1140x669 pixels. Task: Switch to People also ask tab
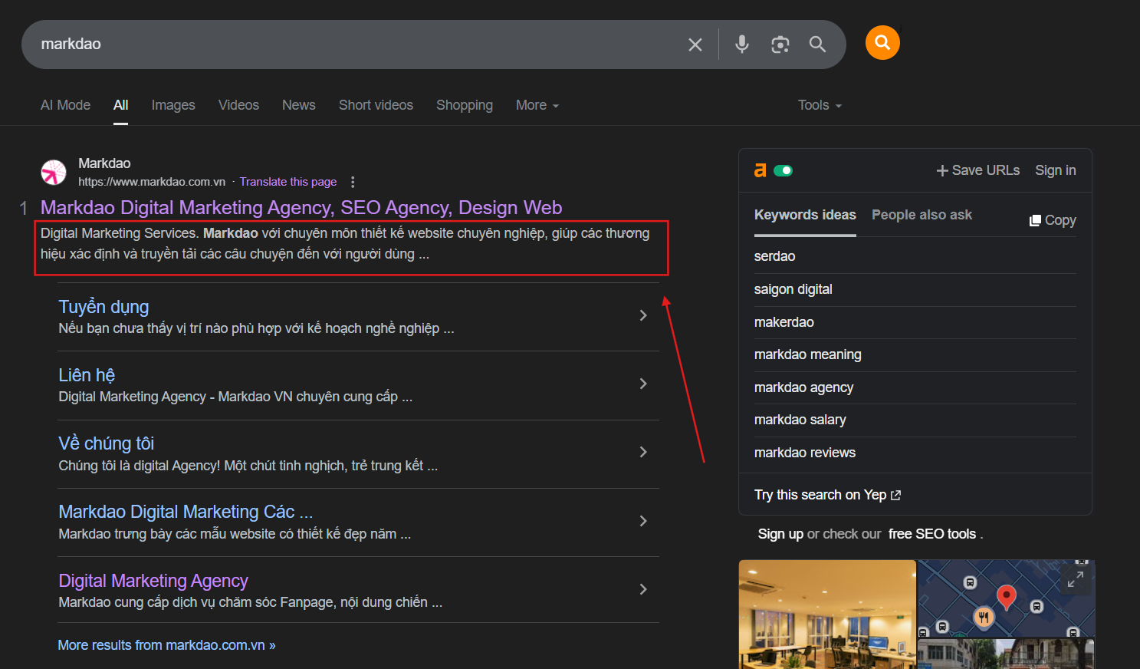click(922, 215)
